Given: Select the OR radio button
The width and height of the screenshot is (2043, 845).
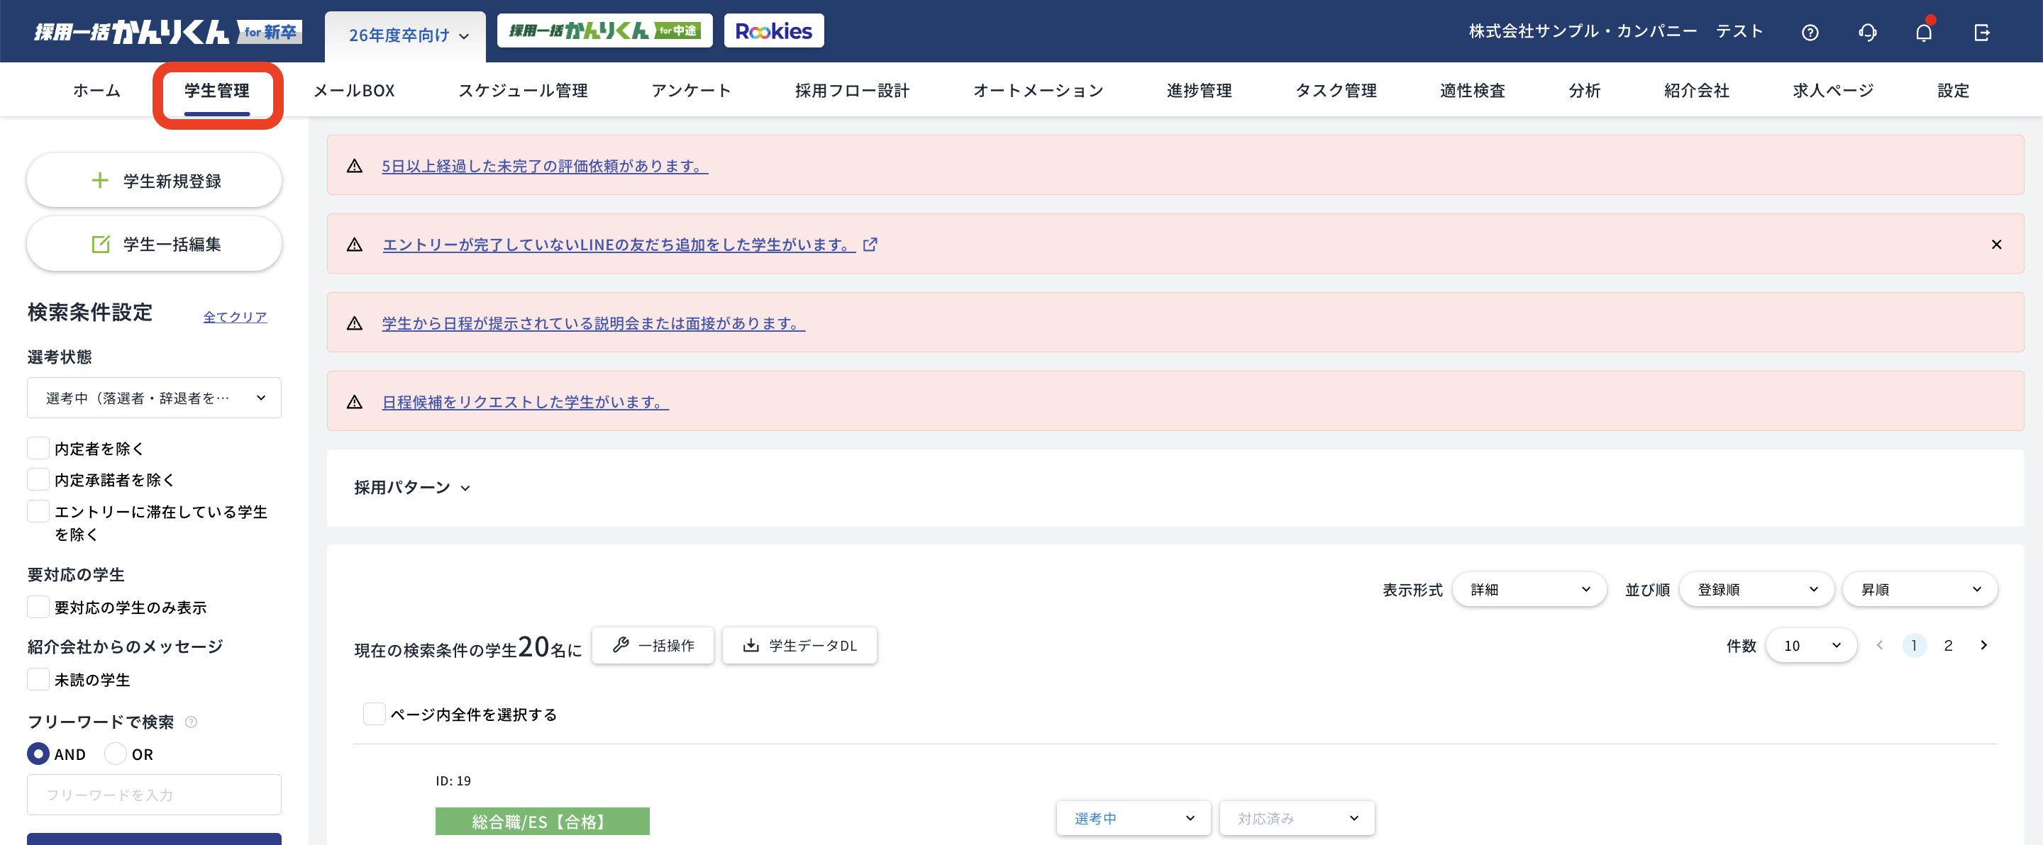Looking at the screenshot, I should (x=116, y=754).
